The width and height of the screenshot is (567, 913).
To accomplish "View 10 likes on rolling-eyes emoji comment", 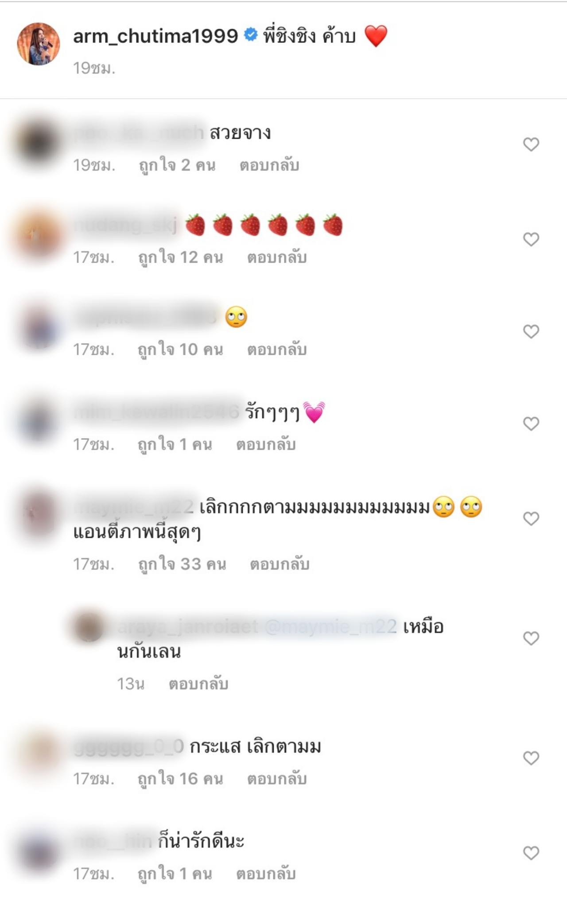I will pos(181,350).
